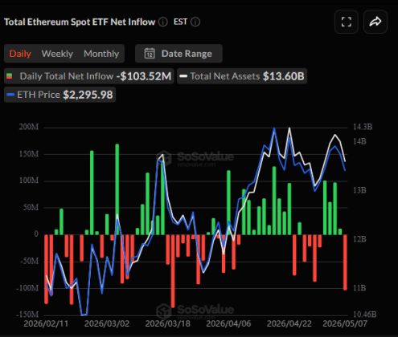This screenshot has height=337, width=398.
Task: Click the 150M left axis label
Action: point(29,154)
